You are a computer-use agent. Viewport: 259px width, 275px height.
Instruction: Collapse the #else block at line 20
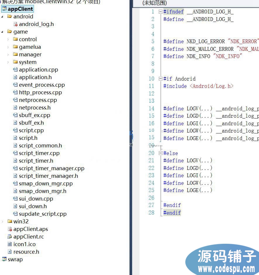pos(160,153)
